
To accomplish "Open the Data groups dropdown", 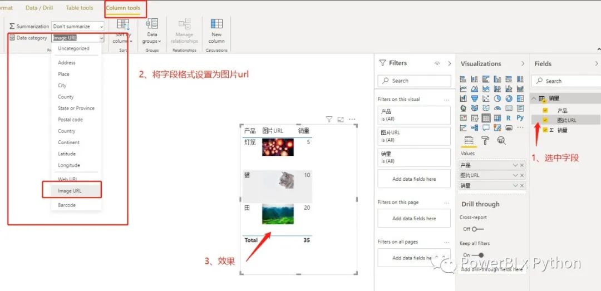I will point(152,33).
